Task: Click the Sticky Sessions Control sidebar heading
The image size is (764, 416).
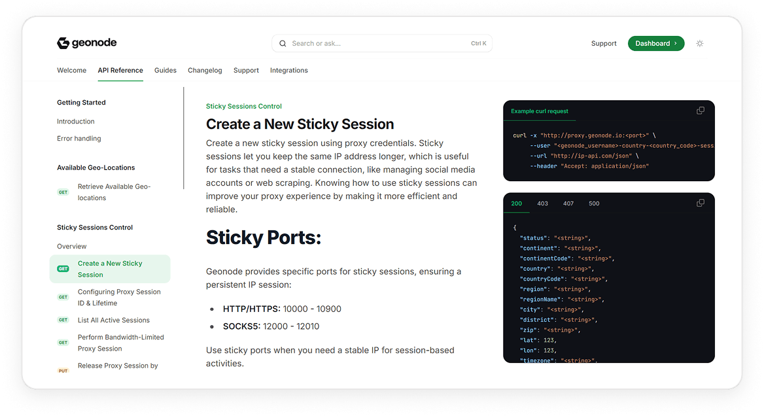Action: pos(95,228)
